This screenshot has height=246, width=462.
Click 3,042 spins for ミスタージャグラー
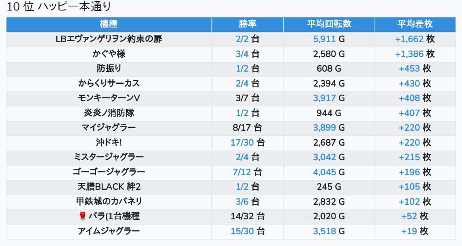click(x=325, y=157)
